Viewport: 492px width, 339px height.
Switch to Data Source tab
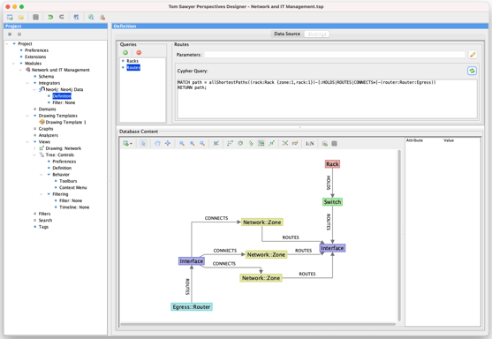[x=287, y=34]
